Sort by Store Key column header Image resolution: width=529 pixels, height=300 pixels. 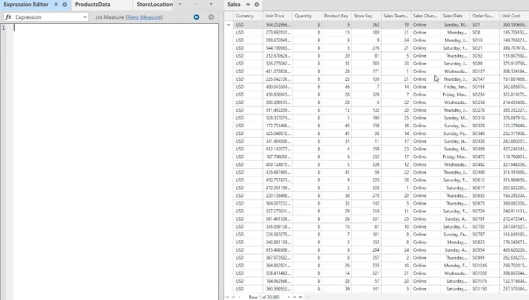pyautogui.click(x=366, y=16)
